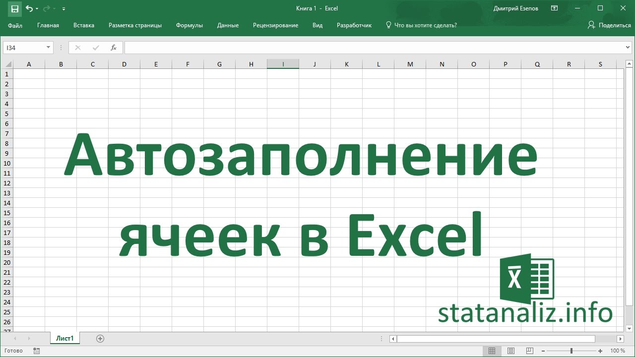This screenshot has width=635, height=357.
Task: Select row 13 header
Action: (x=7, y=193)
